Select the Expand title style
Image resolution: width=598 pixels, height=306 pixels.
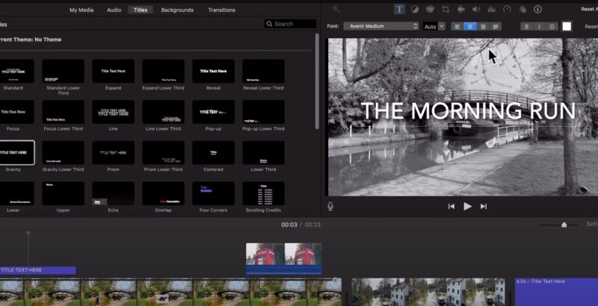[x=114, y=71]
